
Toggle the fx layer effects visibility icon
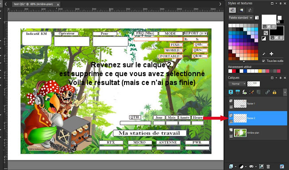click(x=245, y=92)
